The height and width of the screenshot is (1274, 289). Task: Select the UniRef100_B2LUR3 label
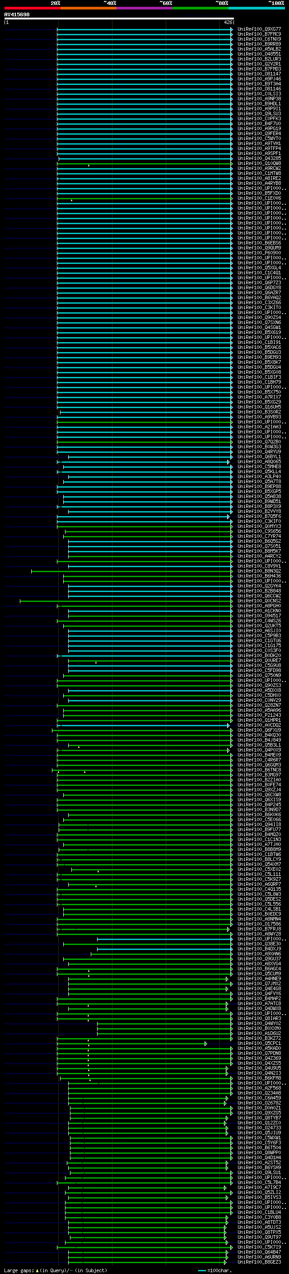(x=259, y=59)
